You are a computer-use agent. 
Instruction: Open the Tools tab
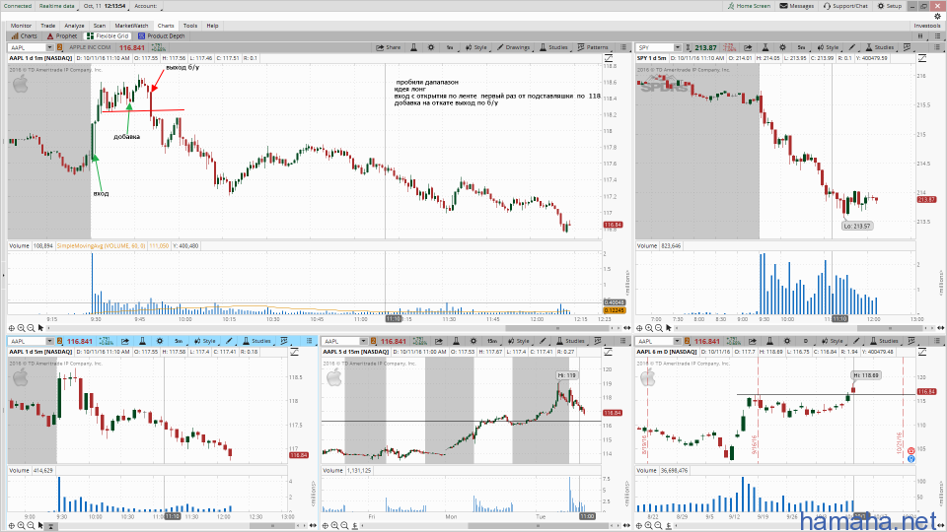click(x=190, y=26)
